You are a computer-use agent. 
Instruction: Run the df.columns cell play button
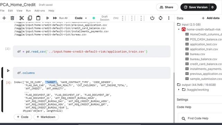(8, 70)
